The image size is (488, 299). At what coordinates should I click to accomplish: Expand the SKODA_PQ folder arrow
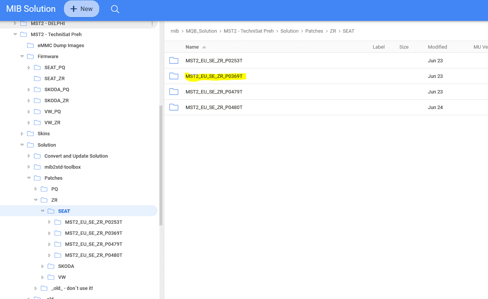(x=29, y=90)
